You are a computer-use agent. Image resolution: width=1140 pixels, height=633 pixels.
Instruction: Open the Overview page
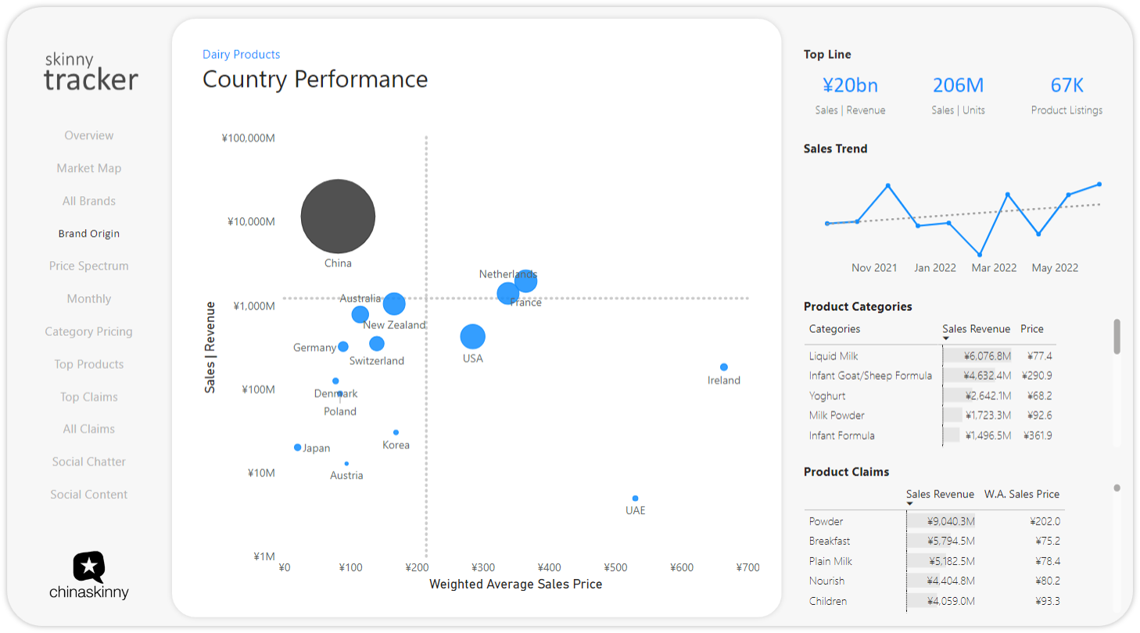(x=89, y=135)
